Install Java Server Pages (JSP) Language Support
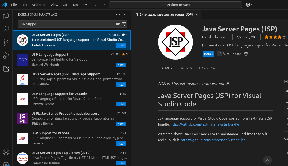The height and width of the screenshot is (166, 288). pos(121,85)
